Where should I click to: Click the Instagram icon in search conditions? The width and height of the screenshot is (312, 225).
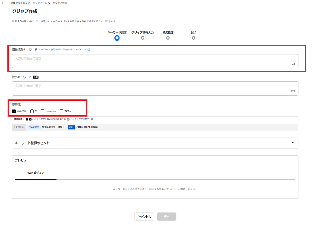68,119
